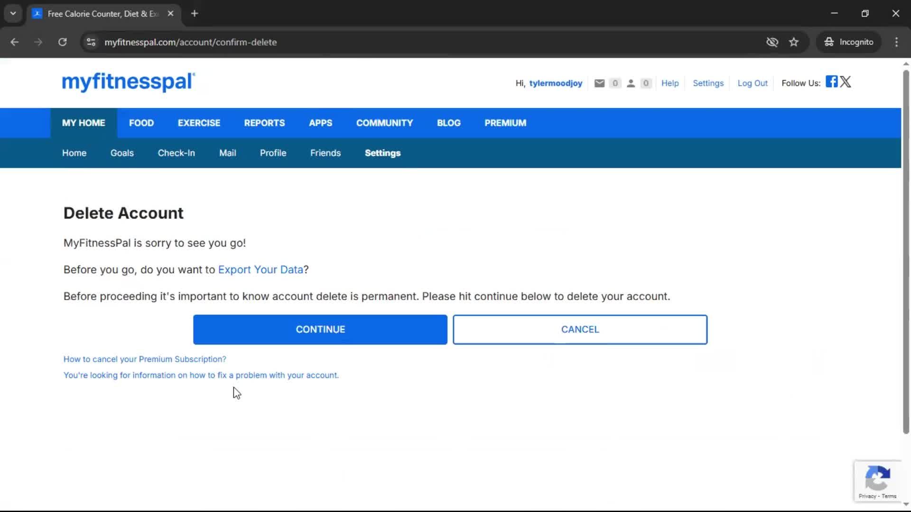This screenshot has width=911, height=512.
Task: Select the MY HOME main tab
Action: click(x=84, y=123)
